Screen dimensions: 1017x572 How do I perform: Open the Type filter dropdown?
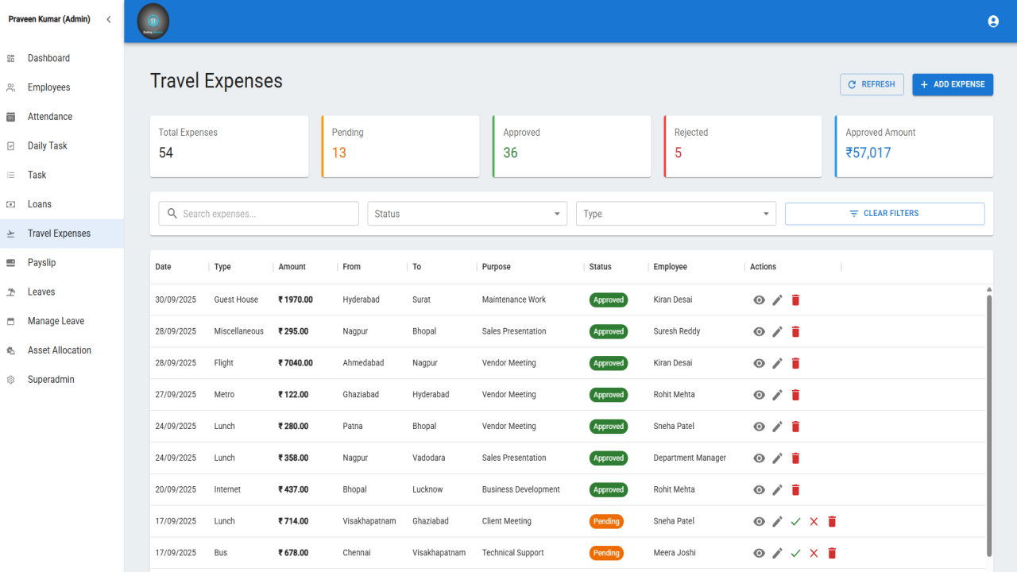pyautogui.click(x=676, y=214)
